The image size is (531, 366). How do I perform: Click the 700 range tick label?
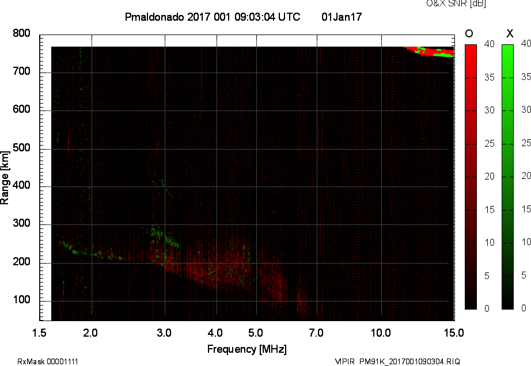click(21, 71)
